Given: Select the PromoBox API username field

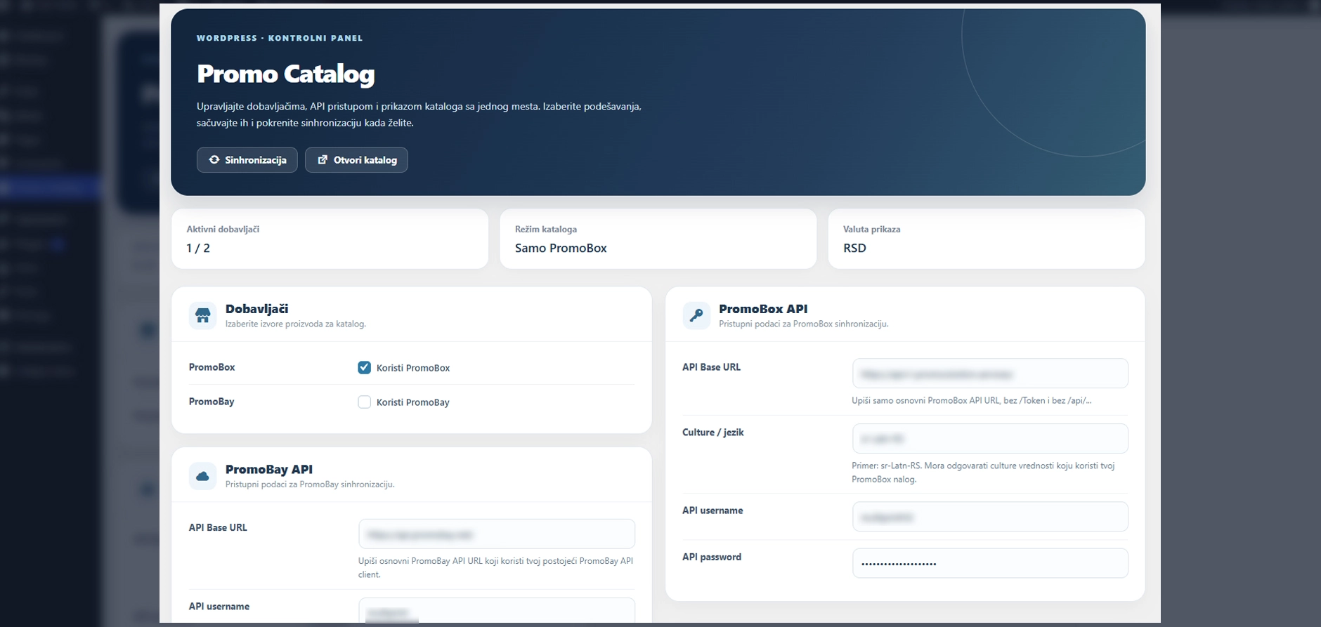Looking at the screenshot, I should click(990, 517).
